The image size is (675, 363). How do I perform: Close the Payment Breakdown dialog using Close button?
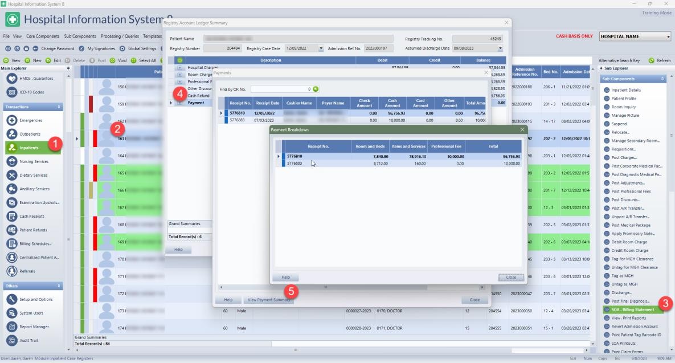coord(510,277)
